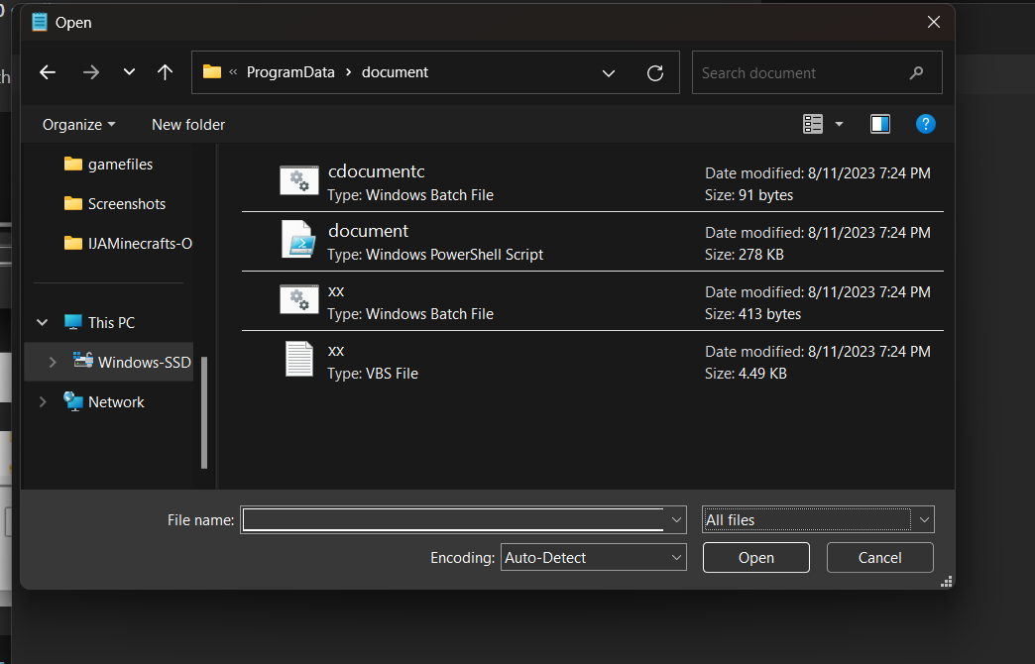Select document in the address path
Screen dimensions: 1035x664
(x=395, y=72)
